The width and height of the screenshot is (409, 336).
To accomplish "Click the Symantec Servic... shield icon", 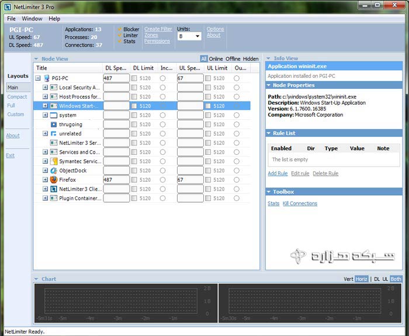I will [54, 161].
